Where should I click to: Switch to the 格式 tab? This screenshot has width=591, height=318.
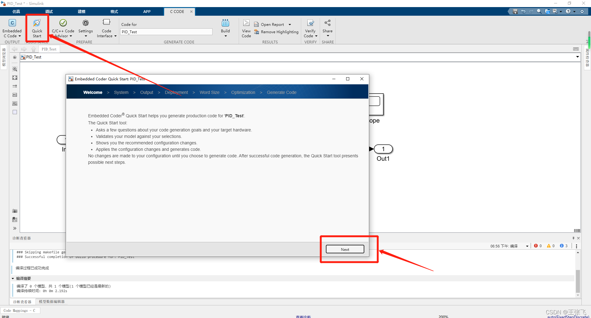pos(114,11)
